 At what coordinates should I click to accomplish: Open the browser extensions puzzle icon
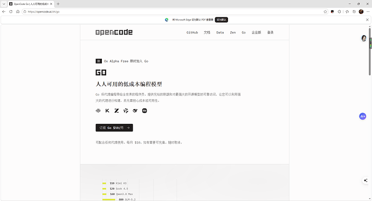(x=340, y=12)
